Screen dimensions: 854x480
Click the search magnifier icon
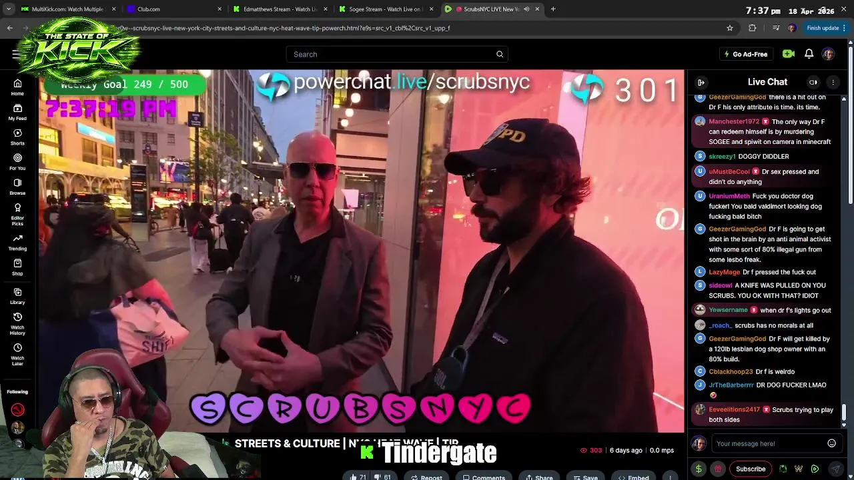[500, 54]
